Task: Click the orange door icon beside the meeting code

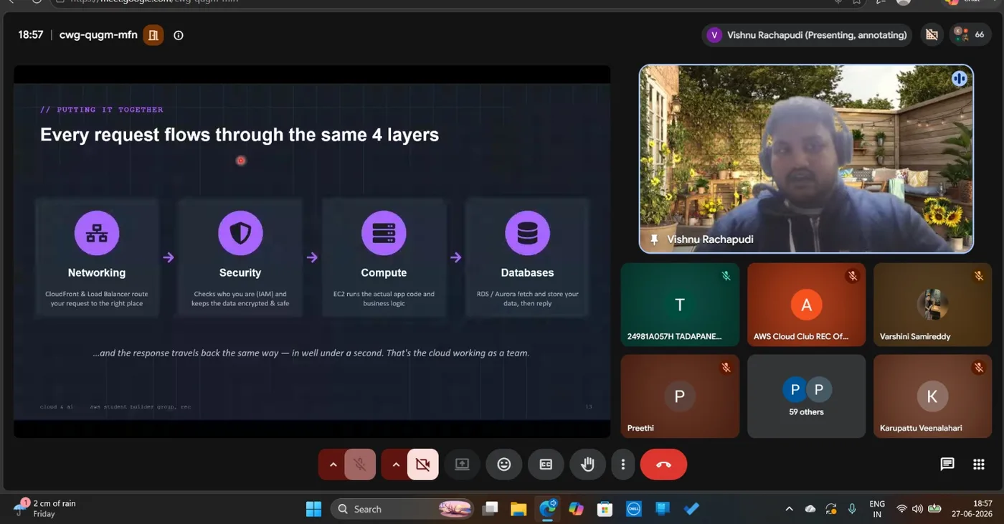Action: click(153, 35)
